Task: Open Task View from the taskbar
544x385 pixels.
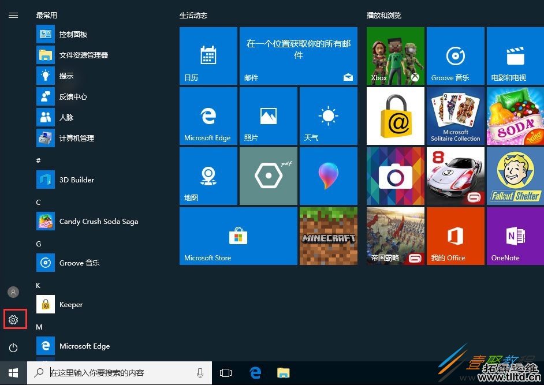Action: coord(226,373)
